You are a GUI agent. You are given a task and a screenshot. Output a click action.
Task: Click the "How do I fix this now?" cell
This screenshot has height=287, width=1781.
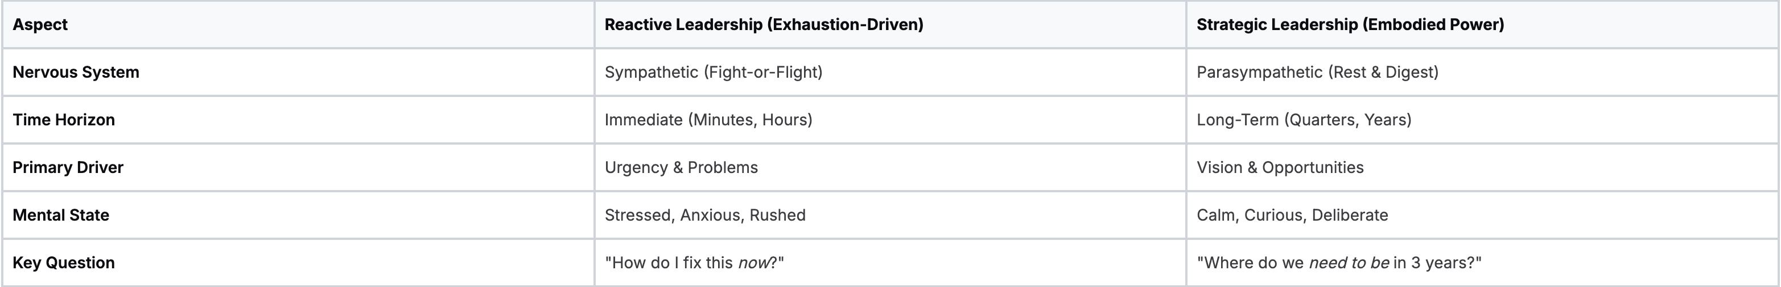pyautogui.click(x=694, y=263)
